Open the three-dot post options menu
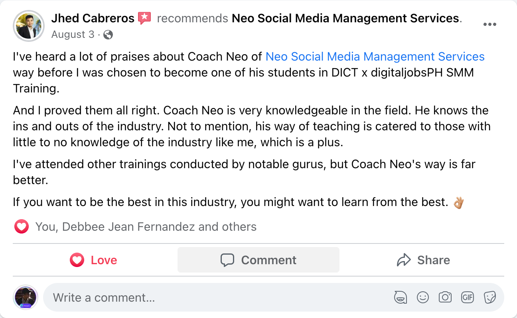Viewport: 517px width, 318px height. (x=489, y=24)
